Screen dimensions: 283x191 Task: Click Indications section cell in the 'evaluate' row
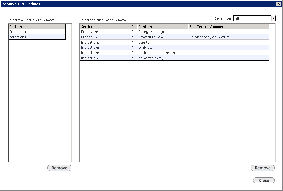(105, 48)
